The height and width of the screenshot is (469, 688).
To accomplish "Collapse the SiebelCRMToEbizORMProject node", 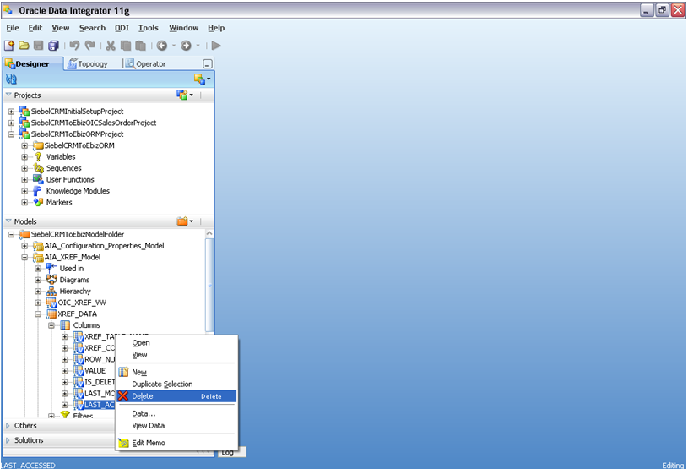I will 11,134.
